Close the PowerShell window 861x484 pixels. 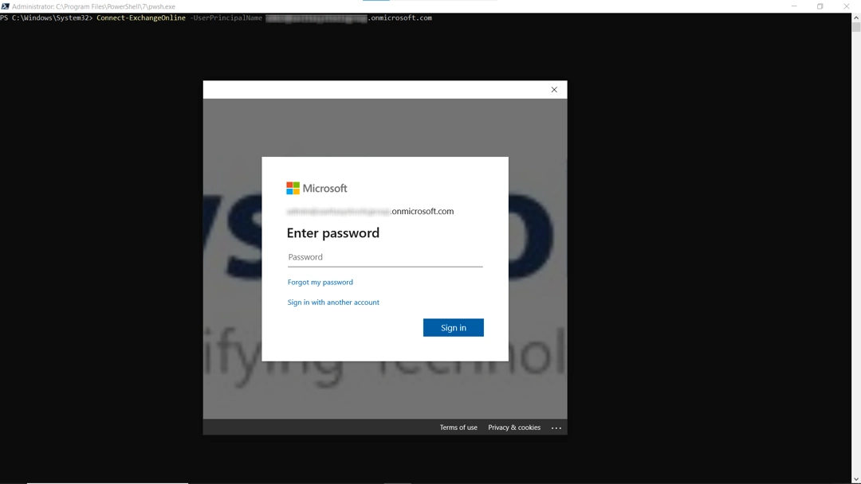[x=846, y=6]
